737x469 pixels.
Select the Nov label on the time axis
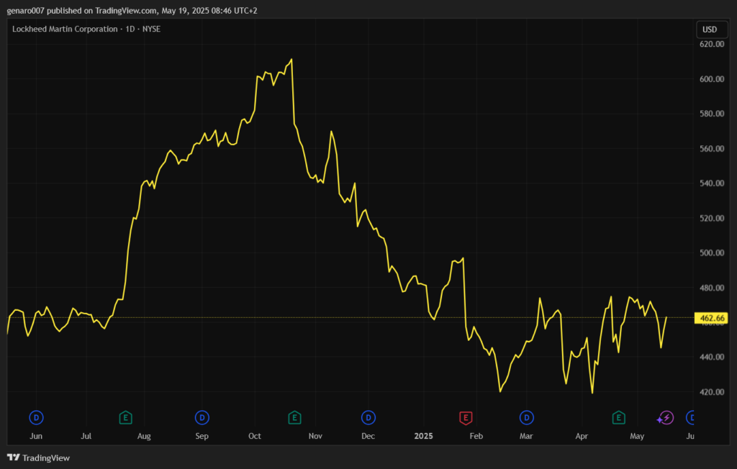pyautogui.click(x=315, y=436)
